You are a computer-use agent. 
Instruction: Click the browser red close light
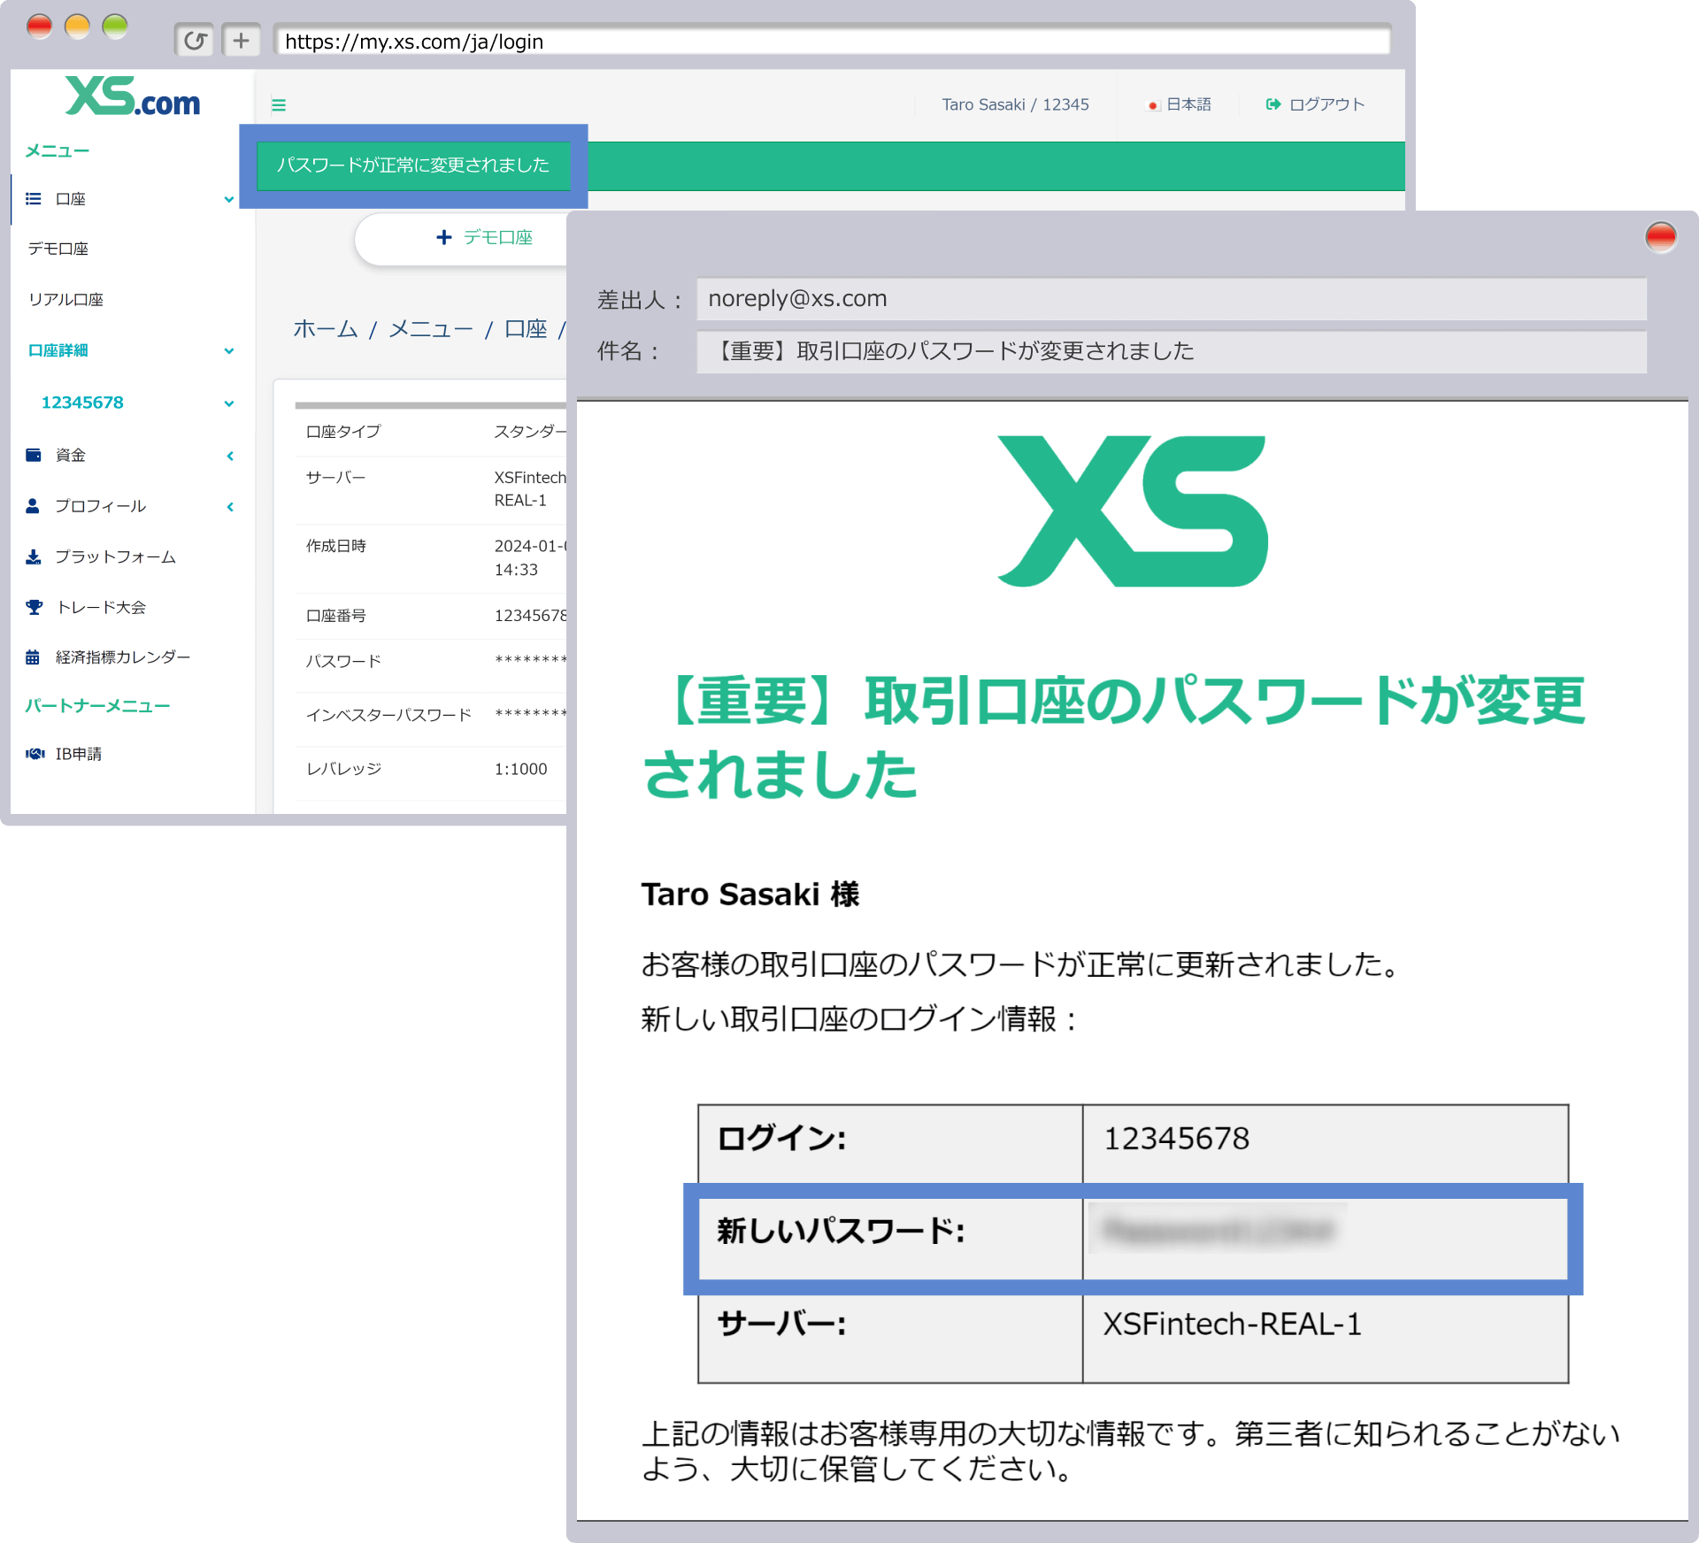click(39, 27)
